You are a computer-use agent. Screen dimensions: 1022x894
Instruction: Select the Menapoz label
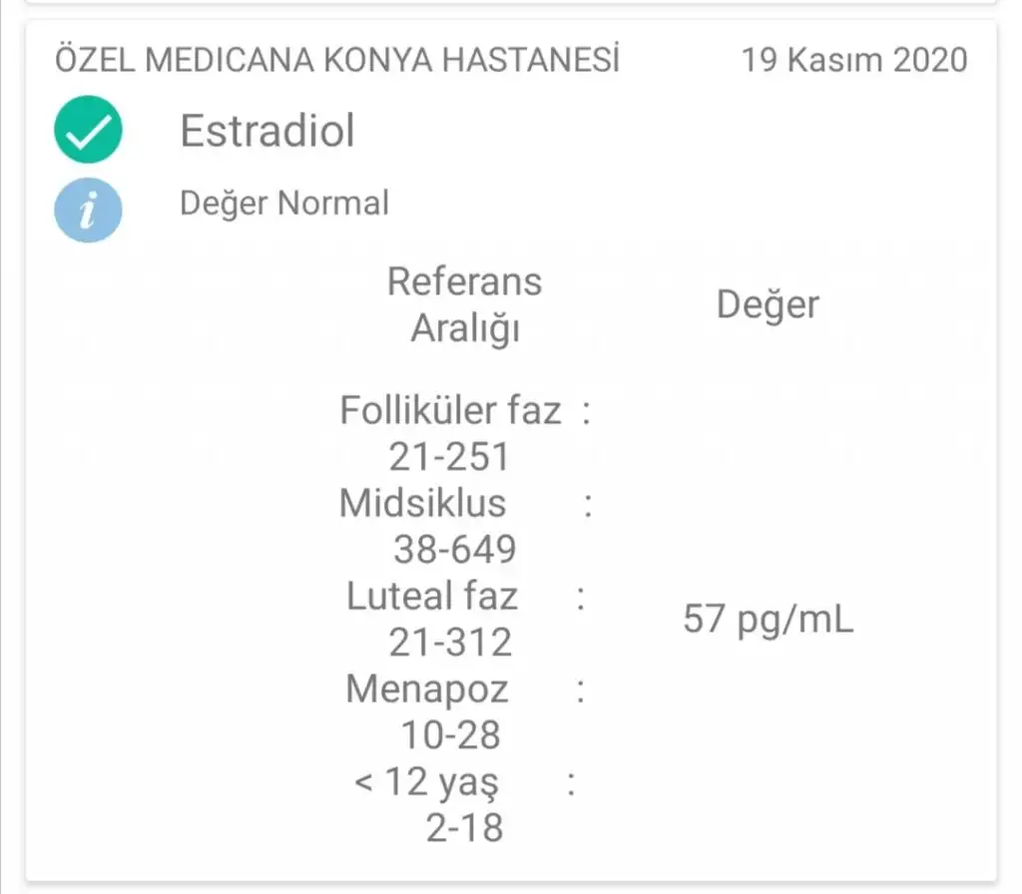coord(426,688)
